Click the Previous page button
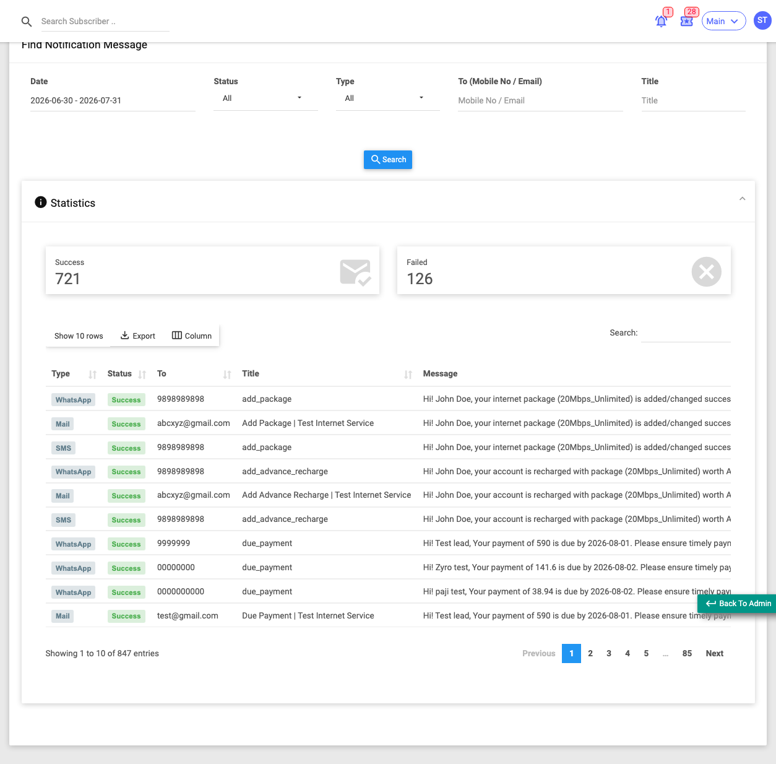This screenshot has height=764, width=776. [x=538, y=654]
